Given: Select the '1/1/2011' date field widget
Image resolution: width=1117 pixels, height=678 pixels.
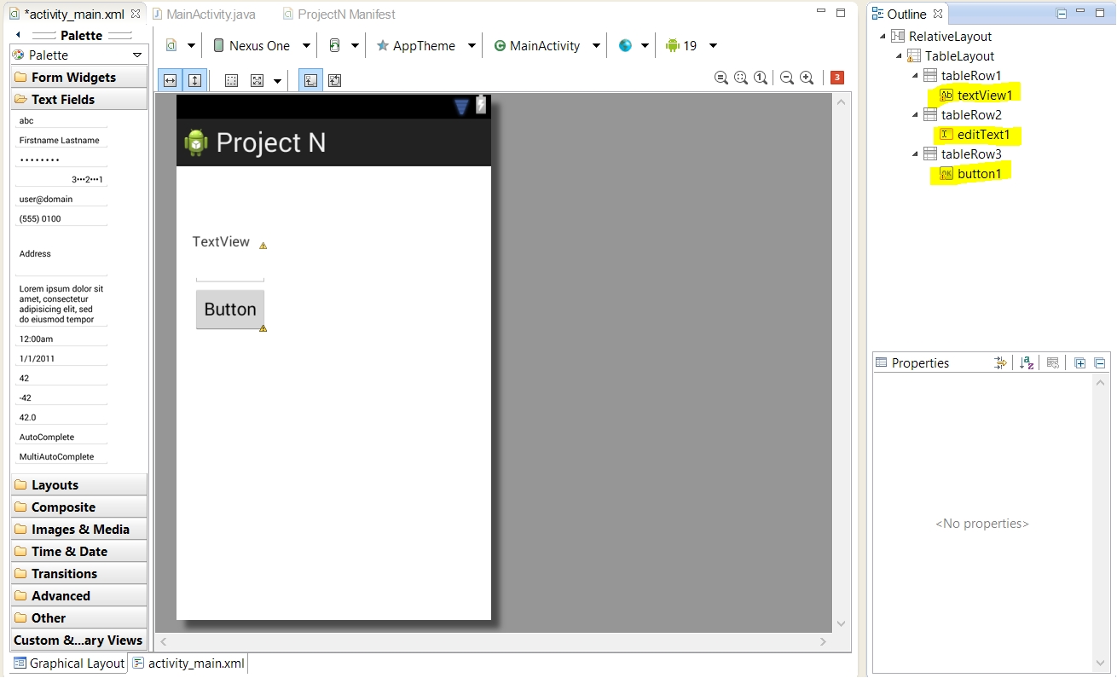Looking at the screenshot, I should 61,359.
